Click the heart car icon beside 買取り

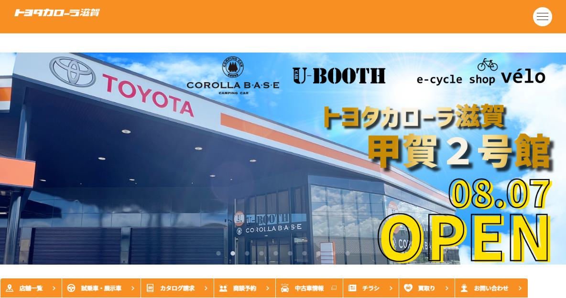pos(408,288)
